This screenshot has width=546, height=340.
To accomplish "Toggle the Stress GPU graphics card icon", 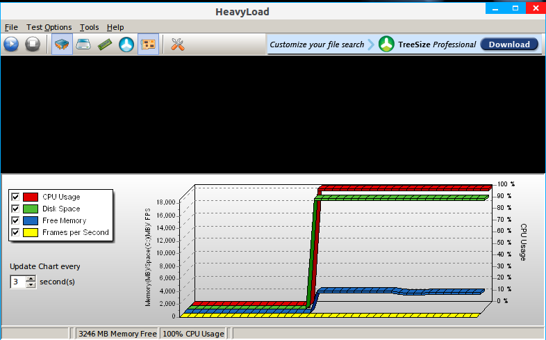I will pyautogui.click(x=149, y=44).
